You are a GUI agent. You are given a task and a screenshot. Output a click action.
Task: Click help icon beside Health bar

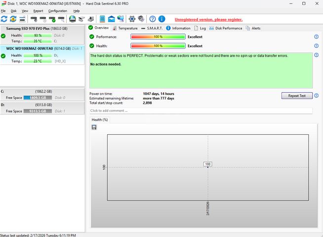coord(316,46)
